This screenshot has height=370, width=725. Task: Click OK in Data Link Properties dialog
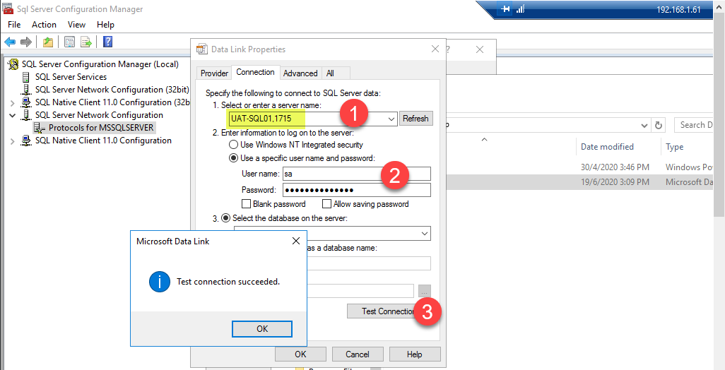tap(300, 354)
